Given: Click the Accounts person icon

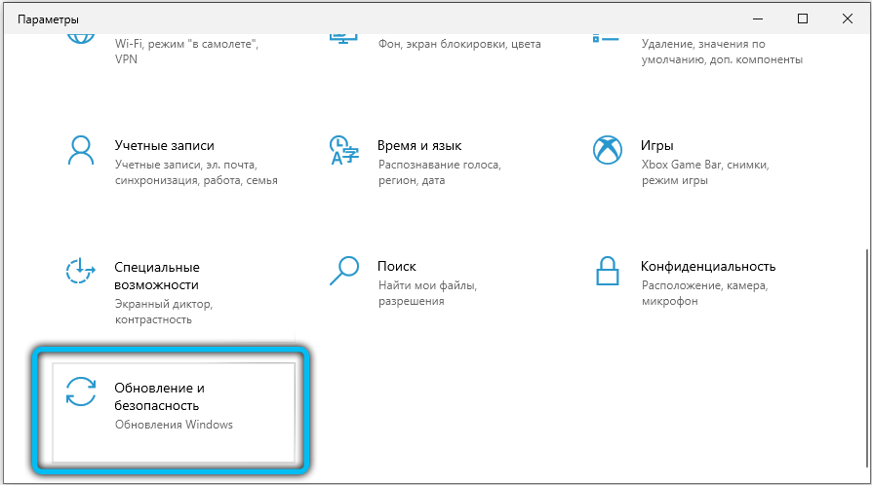Looking at the screenshot, I should click(x=79, y=151).
